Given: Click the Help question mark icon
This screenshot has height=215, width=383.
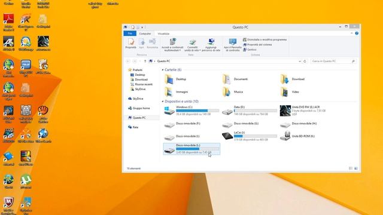Looking at the screenshot, I should pos(357,33).
